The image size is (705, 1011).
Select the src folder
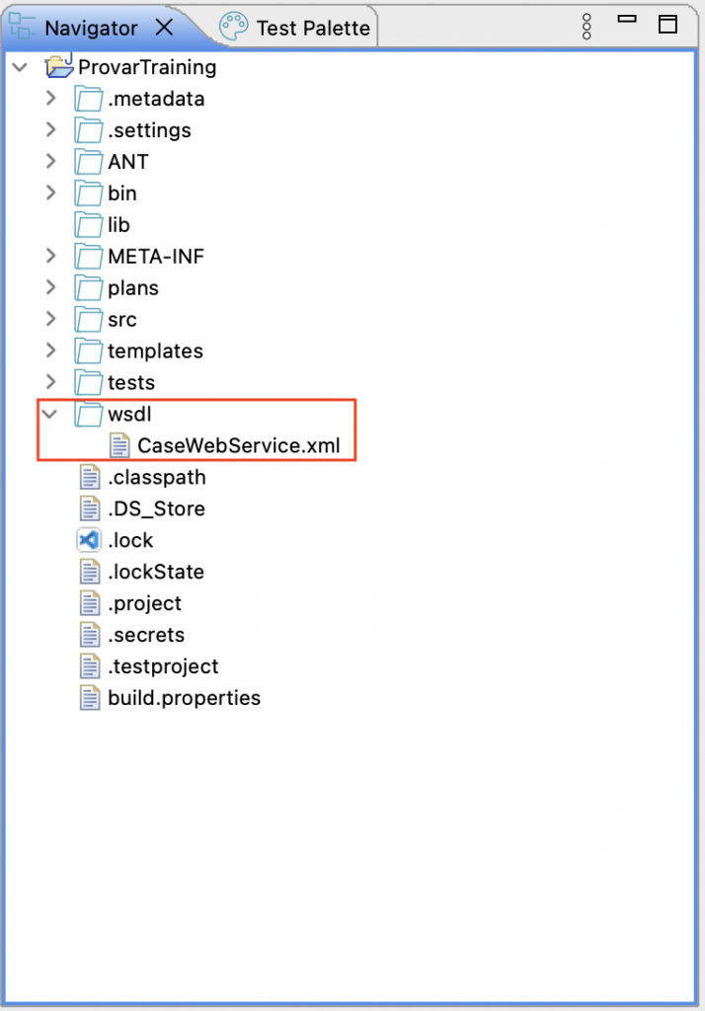coord(118,319)
